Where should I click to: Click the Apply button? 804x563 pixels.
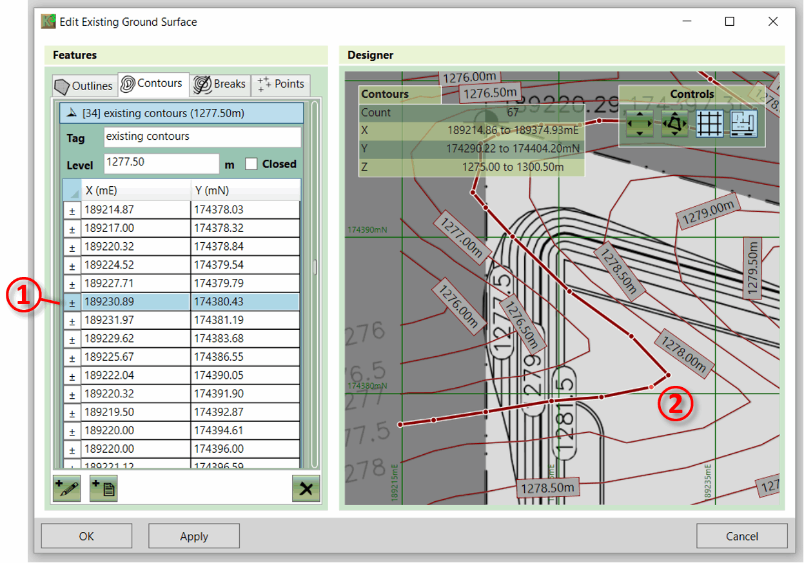194,536
